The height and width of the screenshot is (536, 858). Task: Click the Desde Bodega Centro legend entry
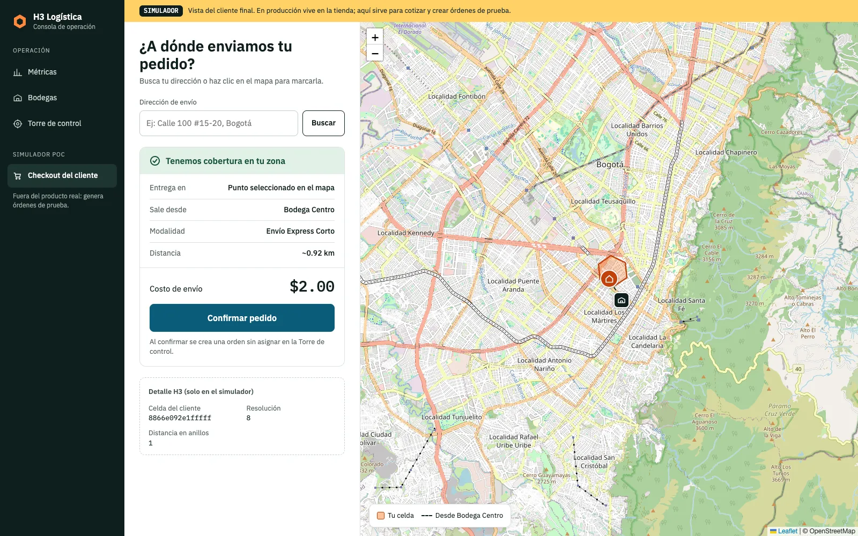coord(462,516)
